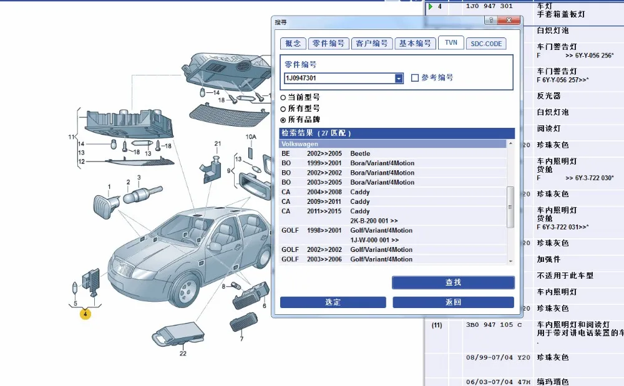Screen dimensions: 624x386
Task: Open the 客户编号 tab
Action: [372, 43]
